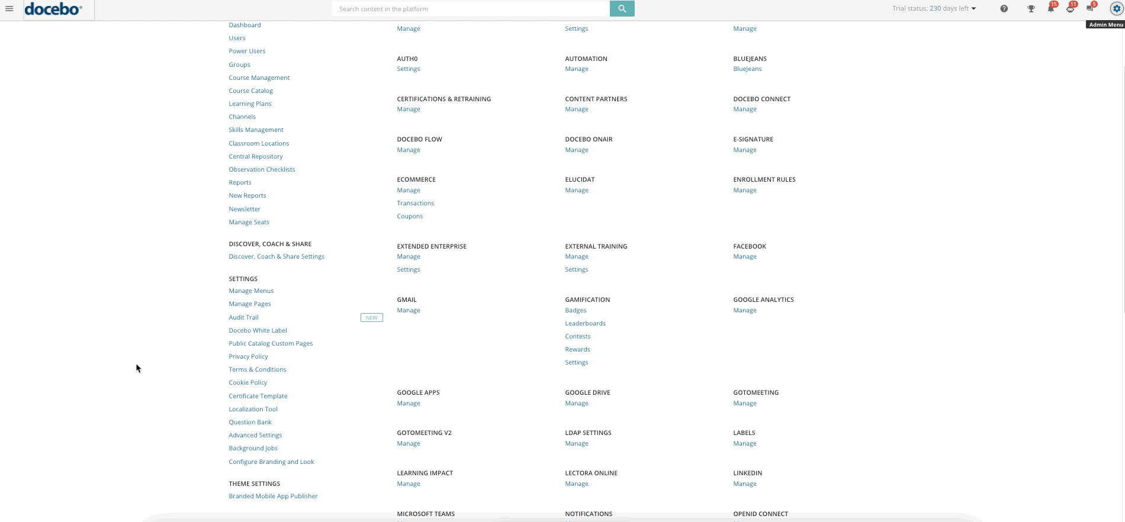1125x522 pixels.
Task: Open Background Jobs
Action: point(253,448)
